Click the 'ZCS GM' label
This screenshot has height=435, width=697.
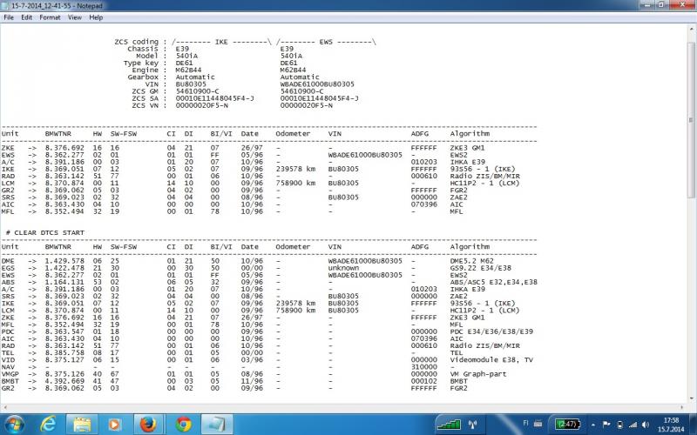145,91
